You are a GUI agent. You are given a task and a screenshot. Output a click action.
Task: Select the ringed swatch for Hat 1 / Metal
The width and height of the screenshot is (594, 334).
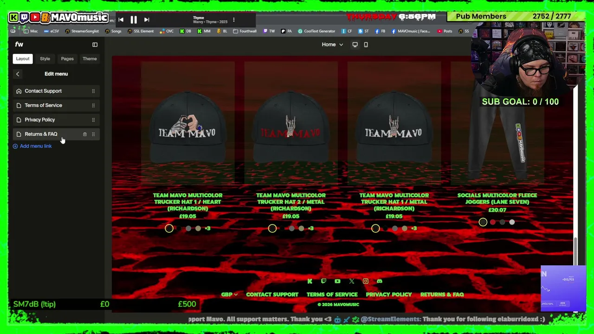tap(375, 228)
